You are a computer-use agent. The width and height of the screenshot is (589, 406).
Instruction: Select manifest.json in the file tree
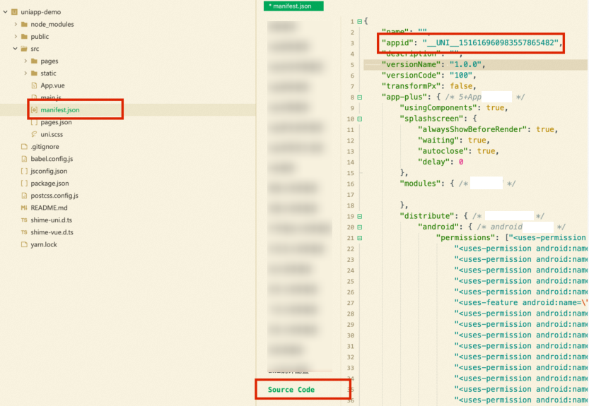(60, 110)
